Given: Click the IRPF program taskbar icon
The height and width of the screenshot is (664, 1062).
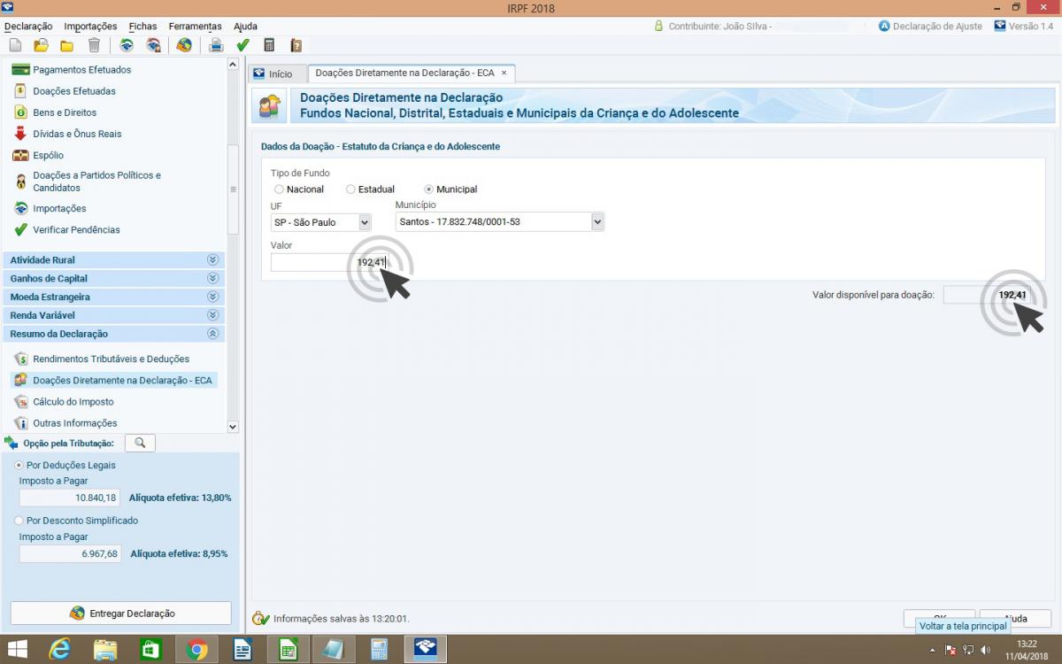Looking at the screenshot, I should click(426, 649).
